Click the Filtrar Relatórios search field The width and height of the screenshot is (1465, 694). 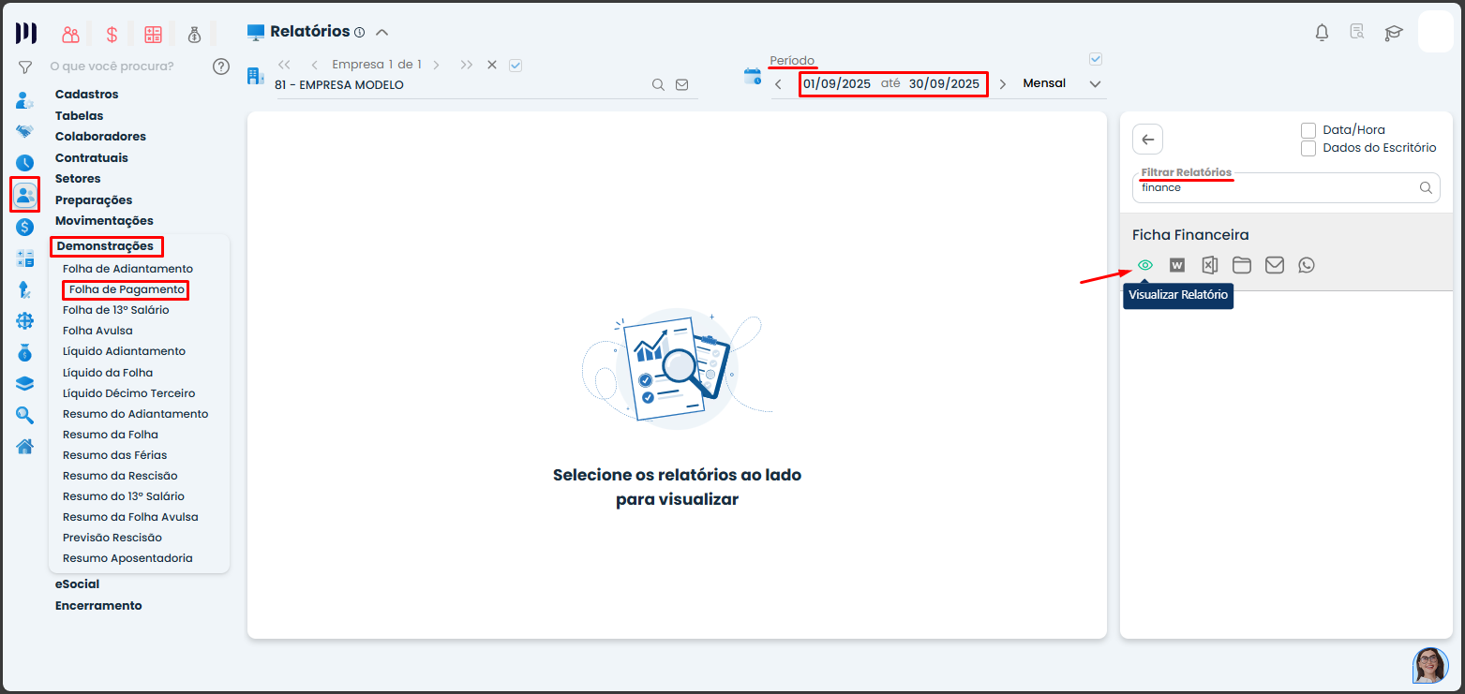point(1275,187)
